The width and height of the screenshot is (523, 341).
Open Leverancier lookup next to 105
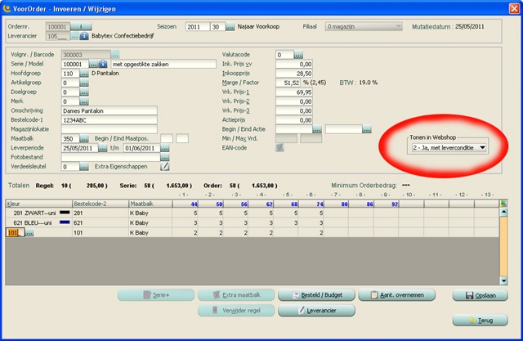pos(74,36)
